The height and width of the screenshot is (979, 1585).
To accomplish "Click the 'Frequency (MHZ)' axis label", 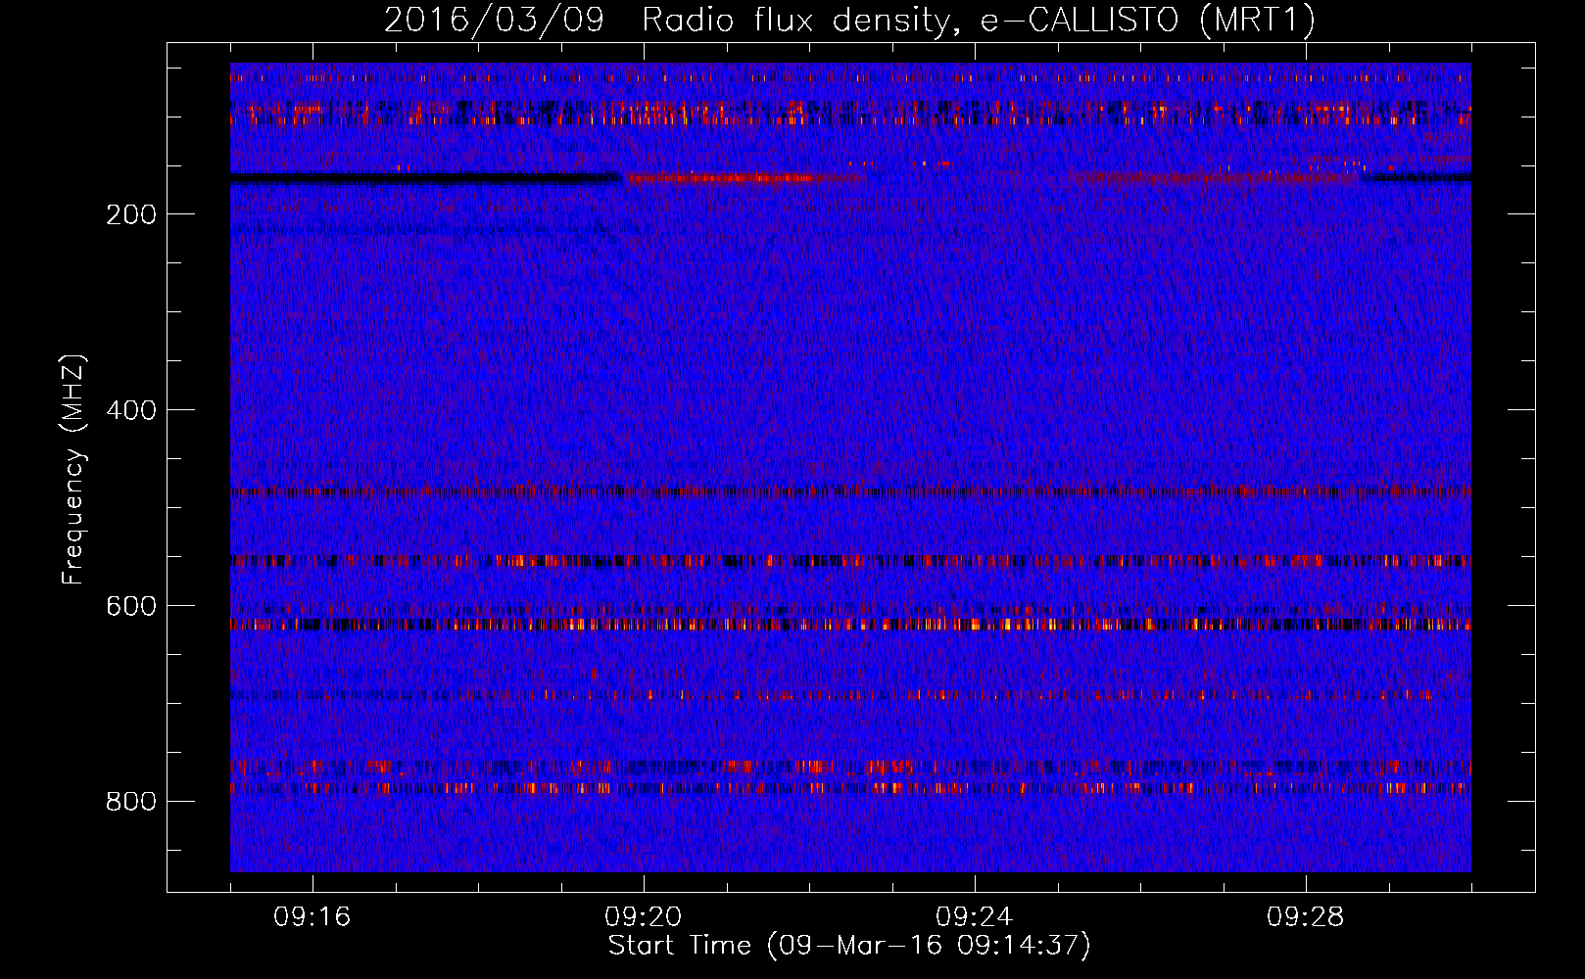I will 73,469.
